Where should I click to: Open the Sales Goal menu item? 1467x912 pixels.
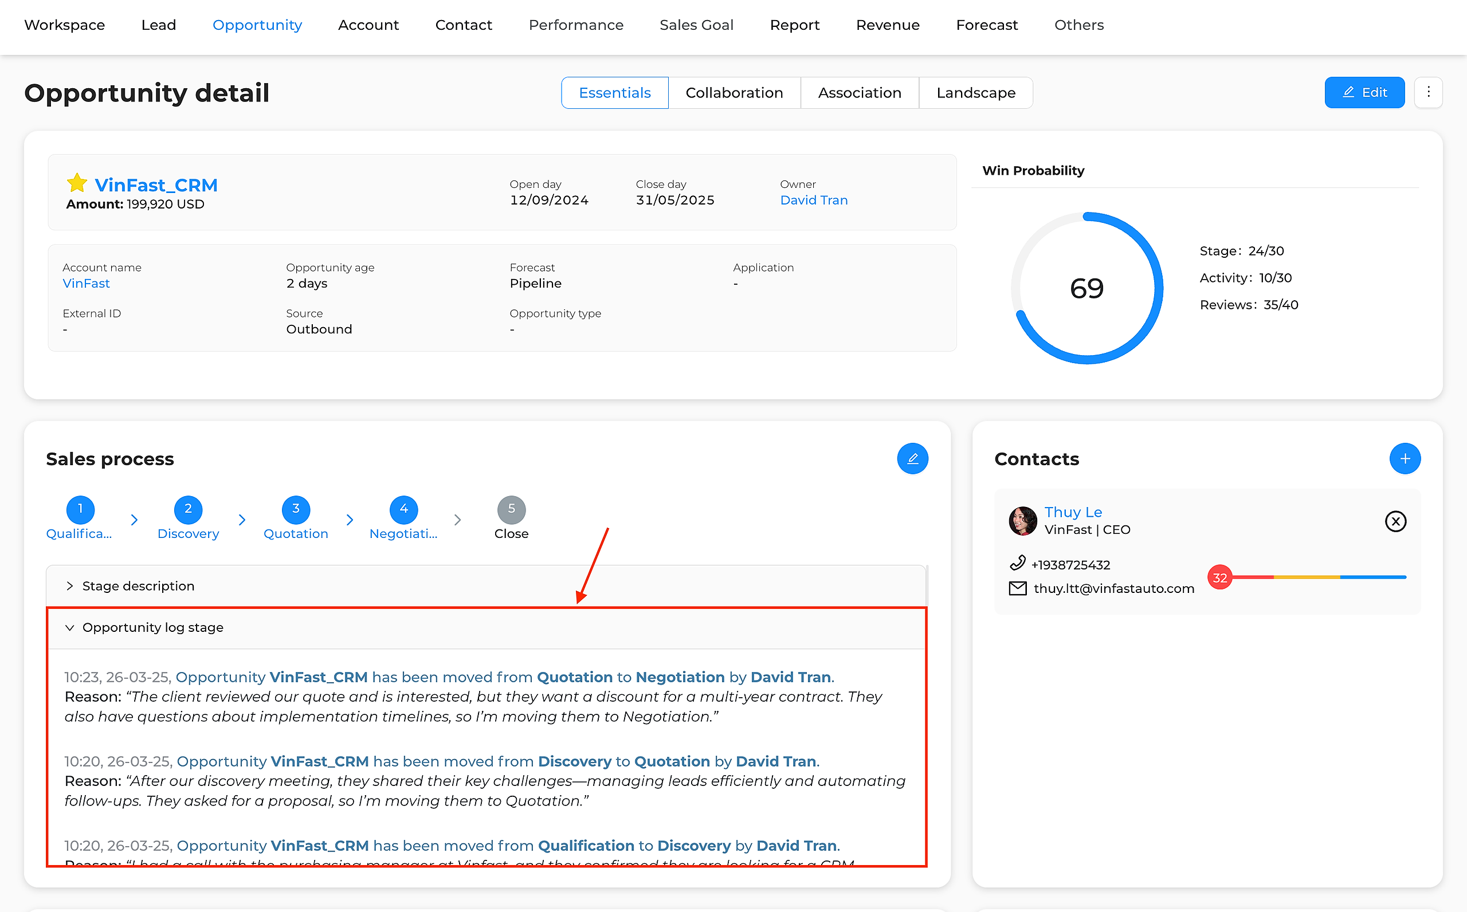tap(697, 25)
